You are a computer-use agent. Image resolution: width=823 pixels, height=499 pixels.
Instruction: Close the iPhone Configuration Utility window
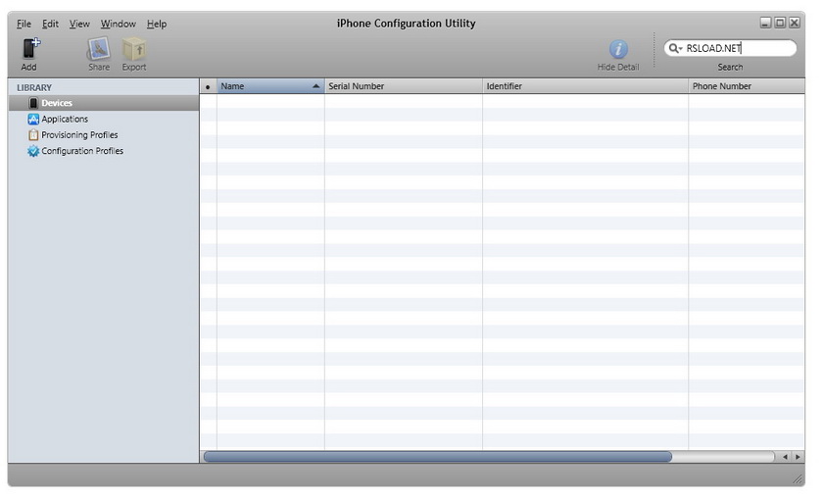coord(795,23)
